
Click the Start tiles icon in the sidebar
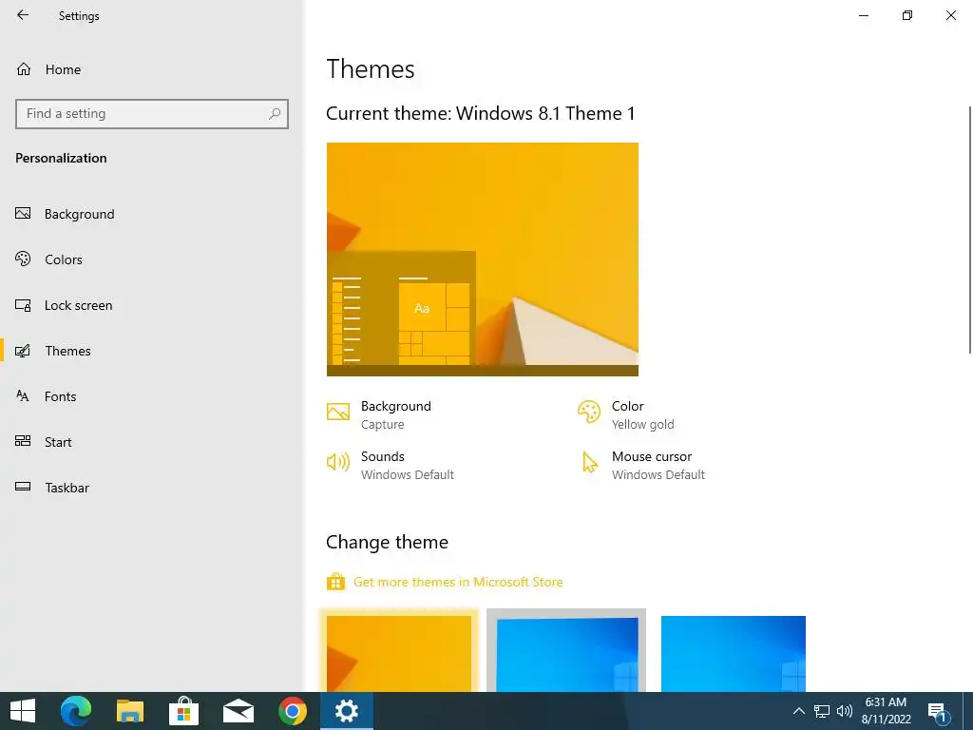[x=23, y=441]
